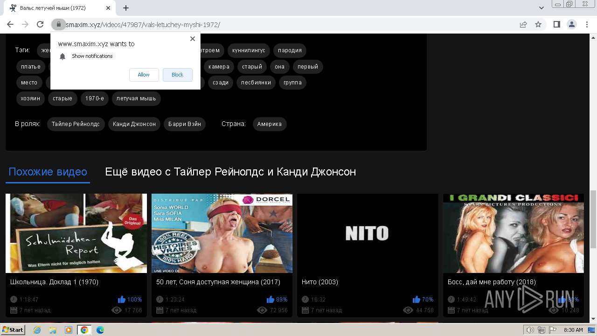
Task: Close the Вальс летучей мыши tab
Action: 108,8
